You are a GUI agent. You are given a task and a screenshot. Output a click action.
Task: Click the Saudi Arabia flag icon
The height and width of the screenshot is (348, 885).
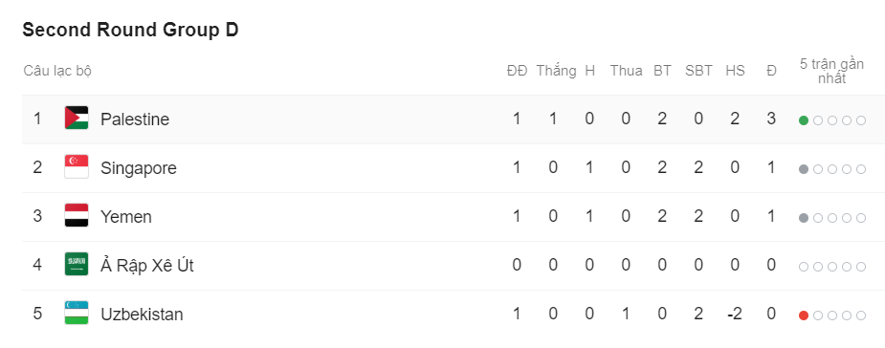[77, 264]
